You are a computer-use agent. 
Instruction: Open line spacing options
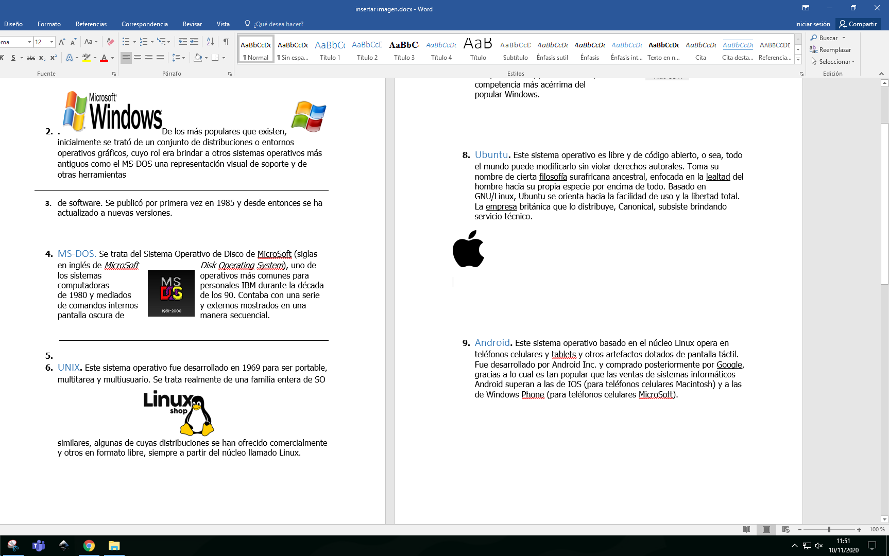point(178,58)
